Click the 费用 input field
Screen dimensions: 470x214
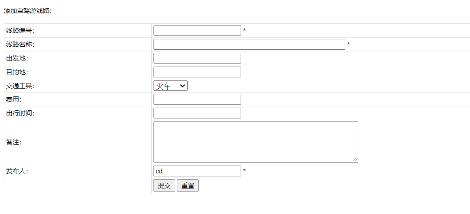(x=197, y=99)
